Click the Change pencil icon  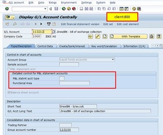click(98, 36)
